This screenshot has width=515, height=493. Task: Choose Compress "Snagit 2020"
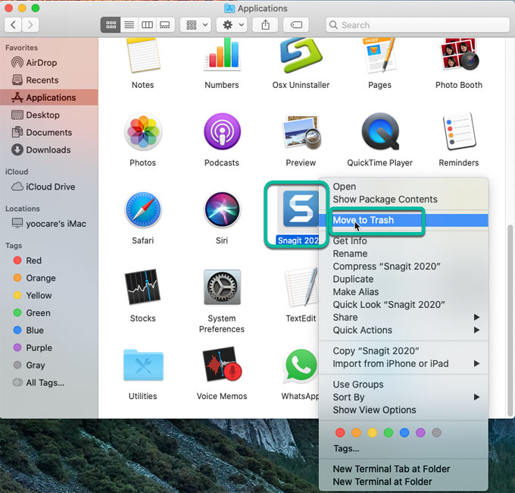point(404,266)
